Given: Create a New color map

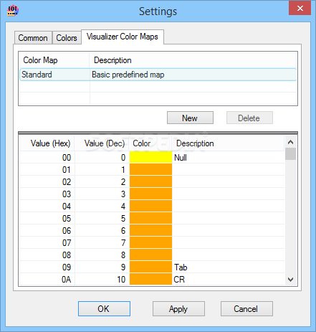Looking at the screenshot, I should [x=190, y=118].
